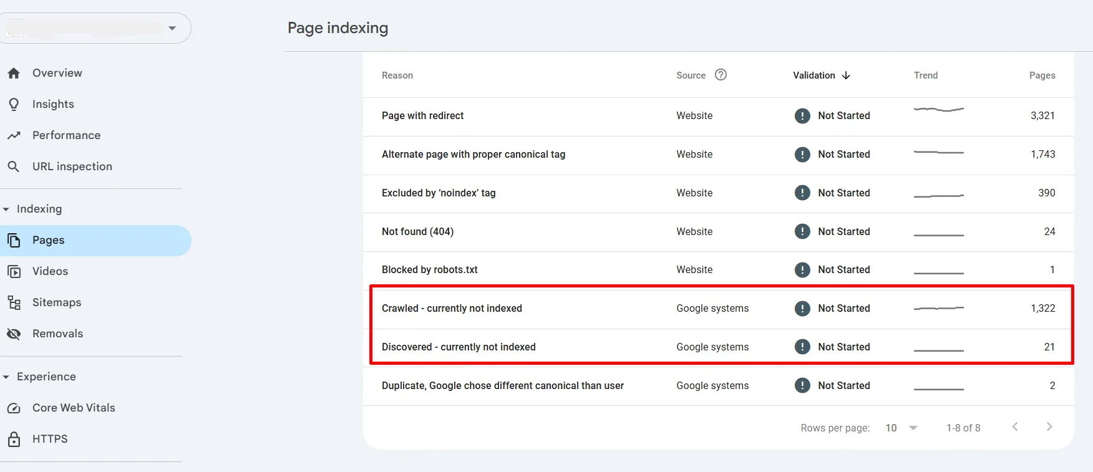The height and width of the screenshot is (472, 1093).
Task: Click the URL inspection magnifier icon
Action: (13, 166)
